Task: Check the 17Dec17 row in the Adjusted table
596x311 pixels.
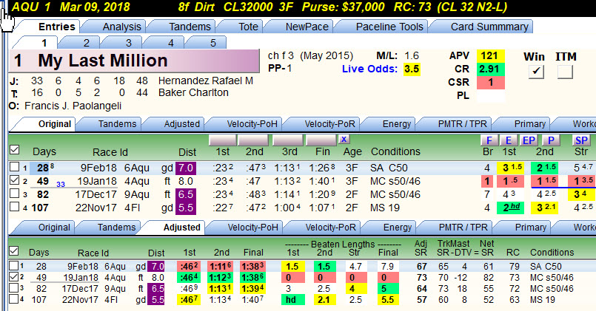Action: [x=13, y=288]
